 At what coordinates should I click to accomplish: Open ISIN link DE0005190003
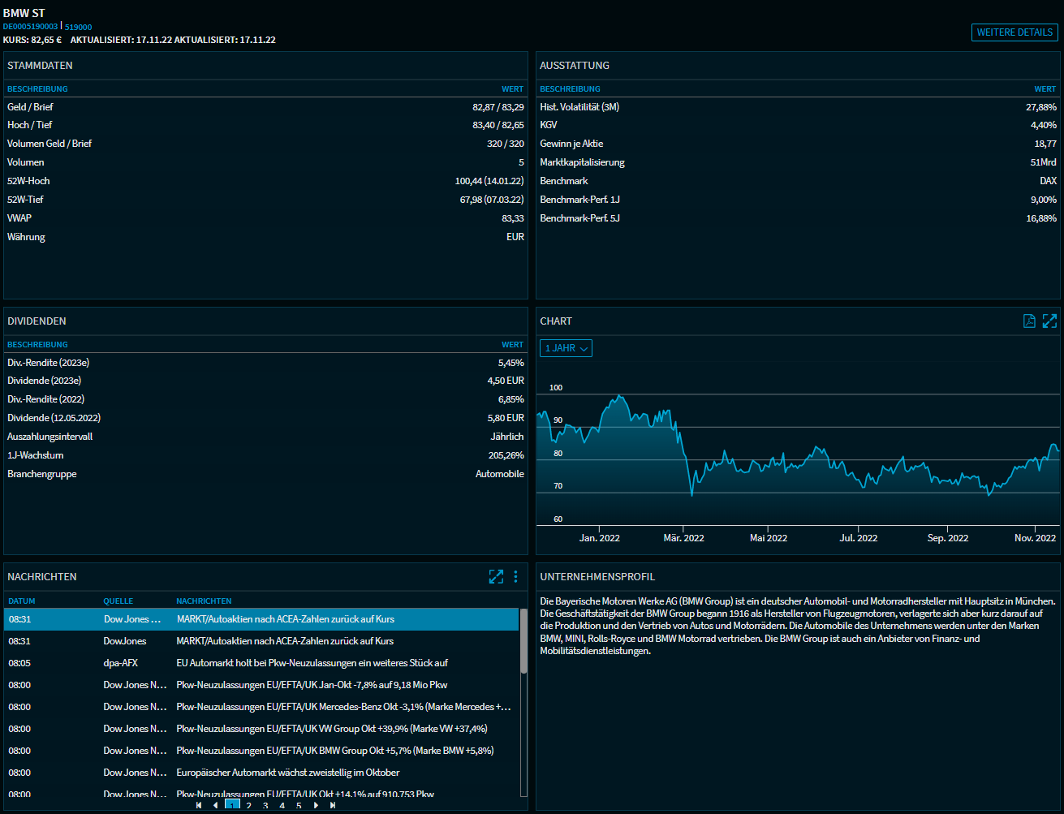(30, 27)
